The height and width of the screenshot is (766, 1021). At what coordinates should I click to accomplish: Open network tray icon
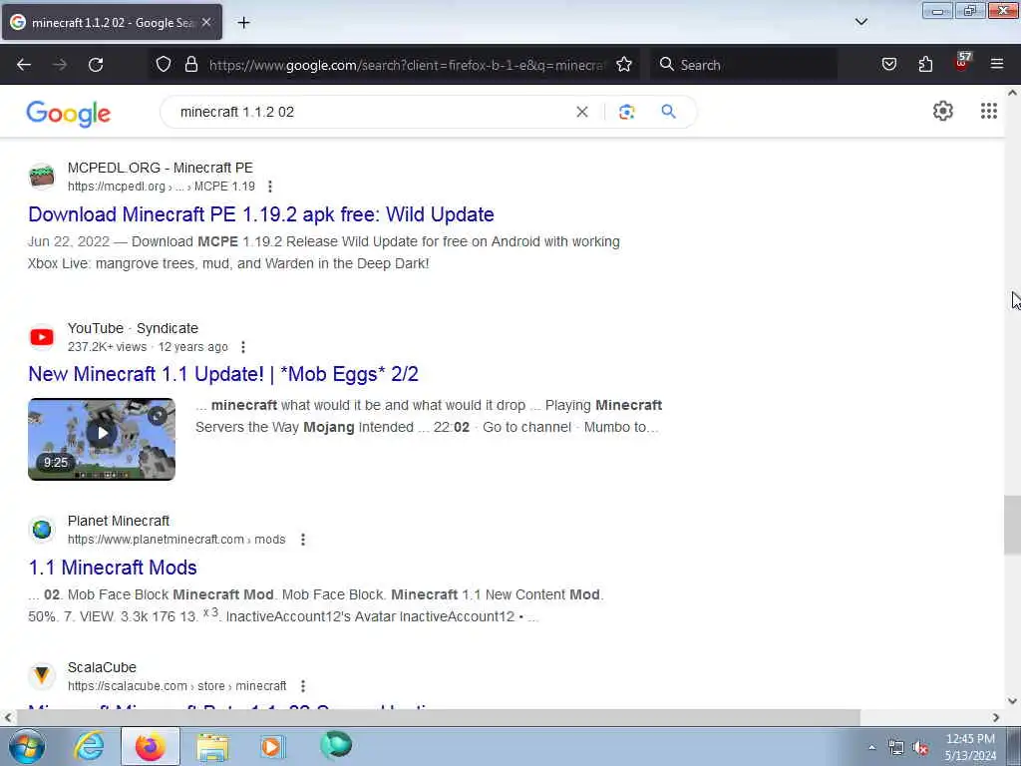[x=896, y=748]
